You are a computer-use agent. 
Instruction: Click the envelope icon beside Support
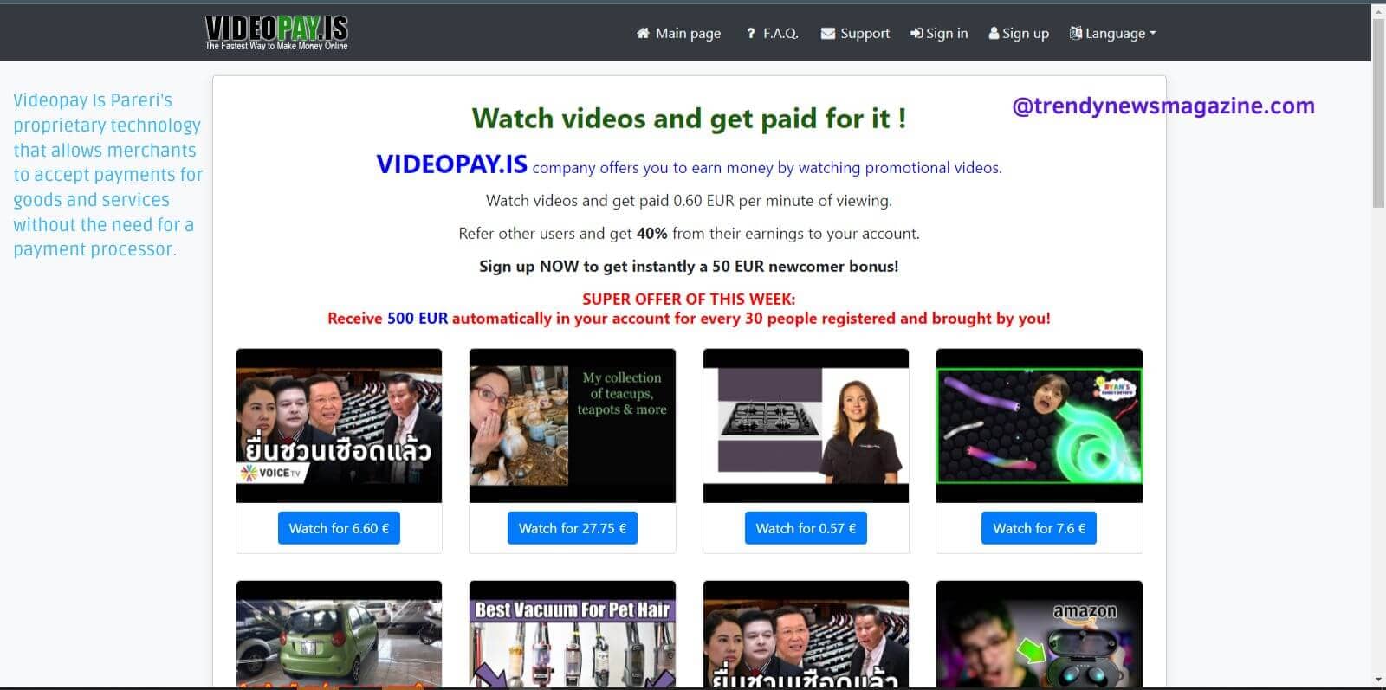tap(828, 33)
